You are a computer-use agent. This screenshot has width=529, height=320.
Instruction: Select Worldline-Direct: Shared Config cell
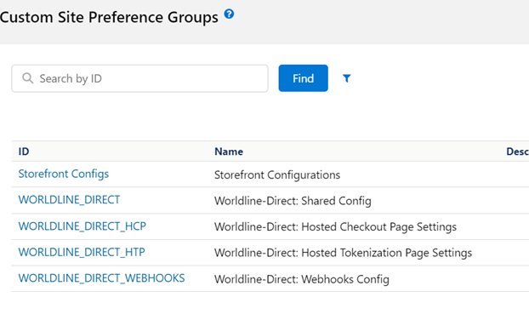[293, 201]
